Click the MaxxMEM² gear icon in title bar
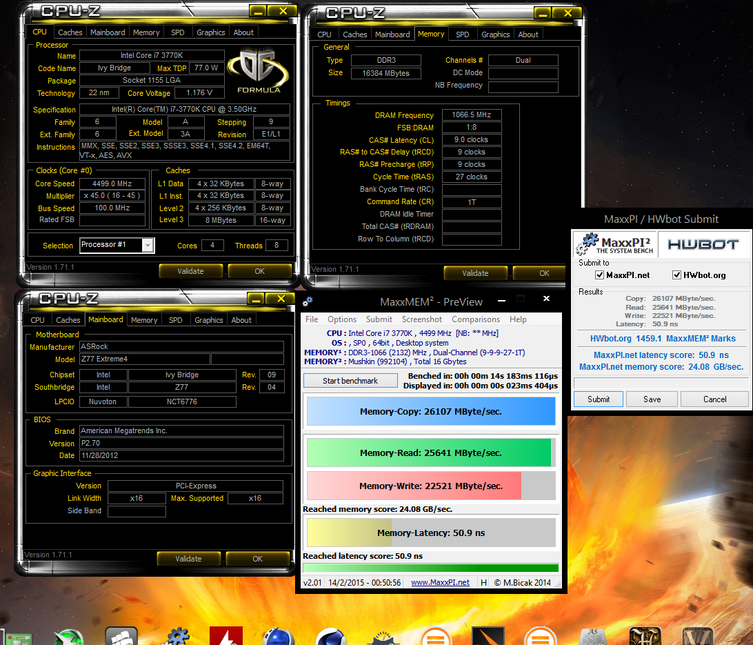This screenshot has height=645, width=753. pos(308,301)
